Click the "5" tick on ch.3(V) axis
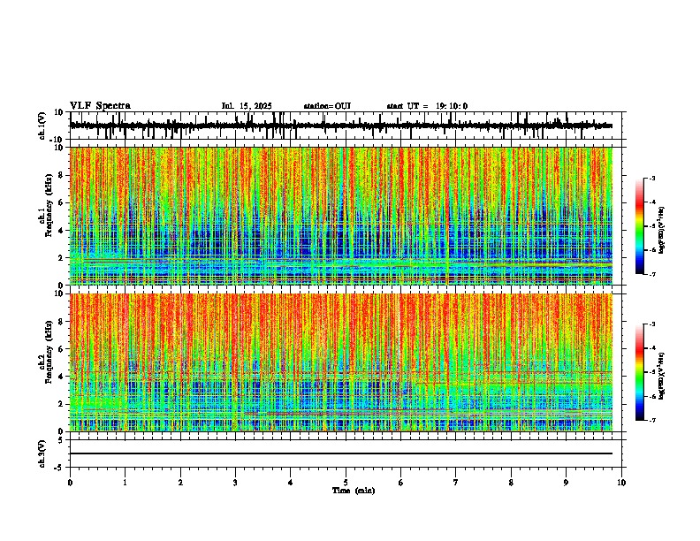The height and width of the screenshot is (541, 700). pyautogui.click(x=61, y=440)
